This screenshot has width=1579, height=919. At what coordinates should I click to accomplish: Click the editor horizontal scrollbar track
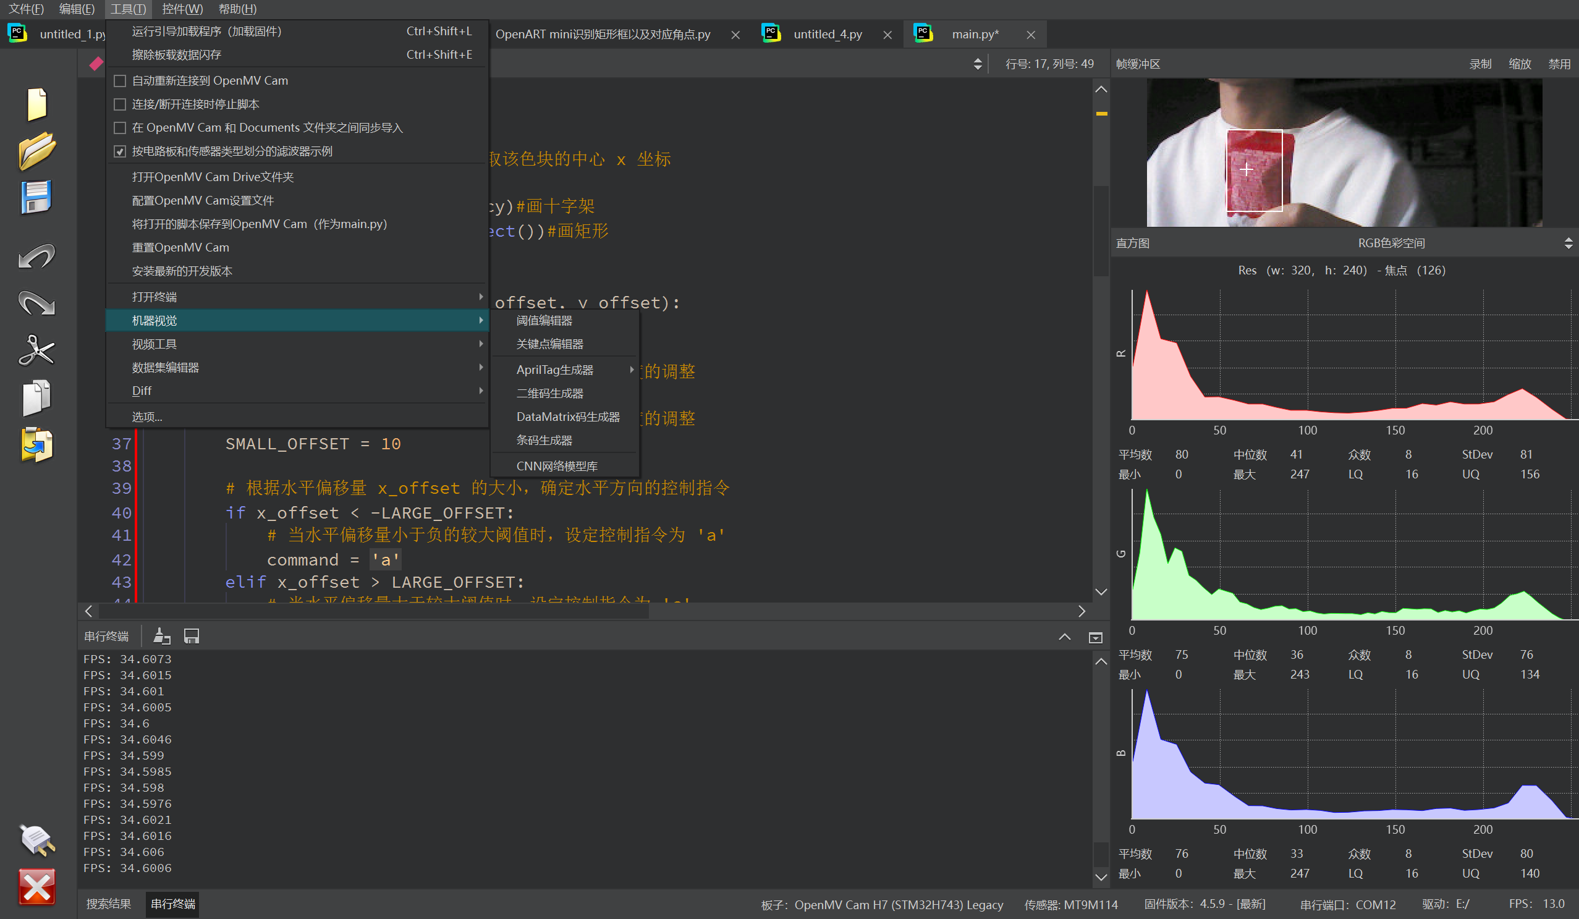tap(865, 611)
